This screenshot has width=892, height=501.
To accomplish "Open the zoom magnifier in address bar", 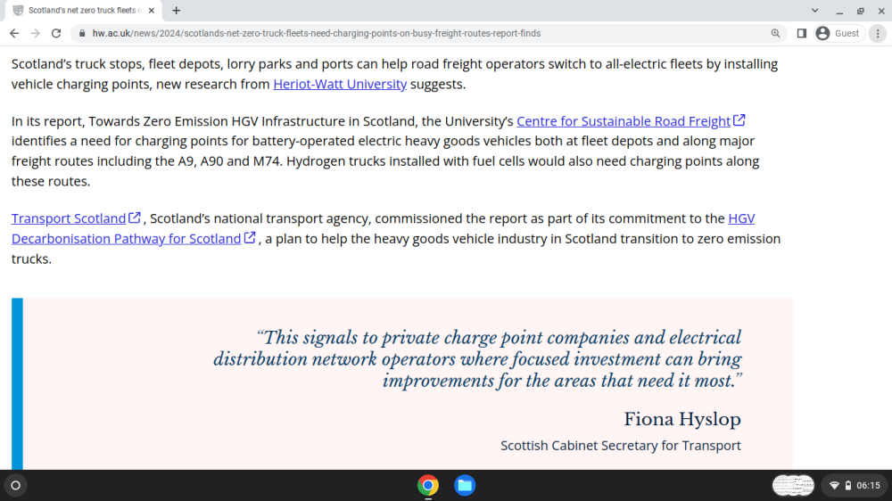I will tap(775, 34).
